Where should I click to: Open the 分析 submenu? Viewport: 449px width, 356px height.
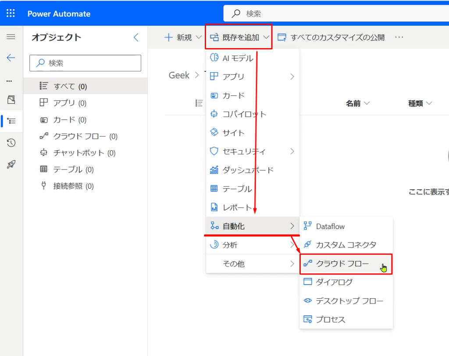[253, 245]
